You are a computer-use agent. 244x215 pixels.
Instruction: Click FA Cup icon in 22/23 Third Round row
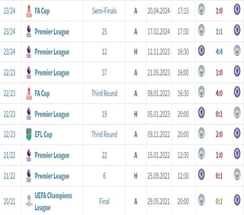[x=29, y=93]
